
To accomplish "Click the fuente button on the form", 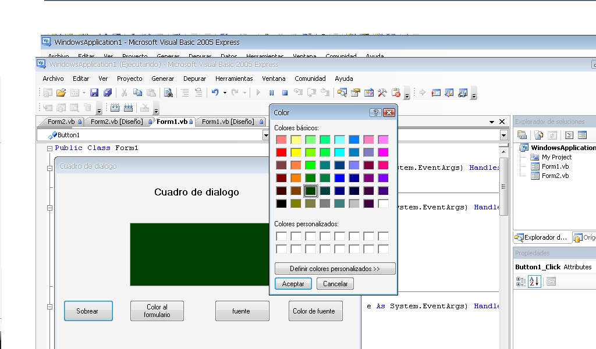I will [x=242, y=311].
